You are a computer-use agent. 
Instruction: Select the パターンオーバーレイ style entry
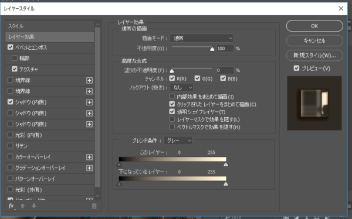50,179
